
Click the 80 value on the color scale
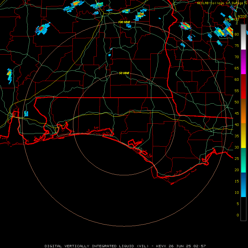coord(237,34)
